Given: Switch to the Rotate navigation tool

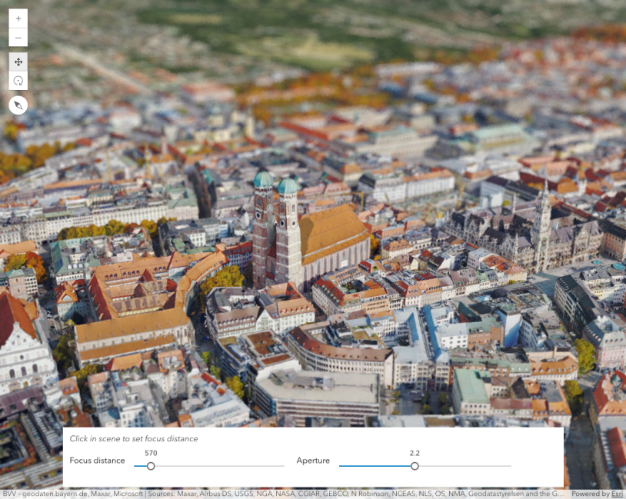Looking at the screenshot, I should tap(18, 81).
